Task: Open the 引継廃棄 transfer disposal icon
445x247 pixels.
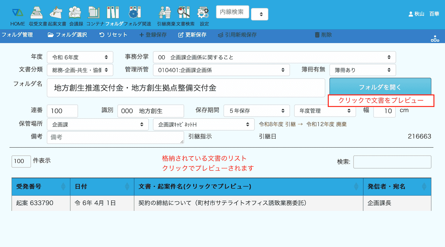Action: [164, 13]
